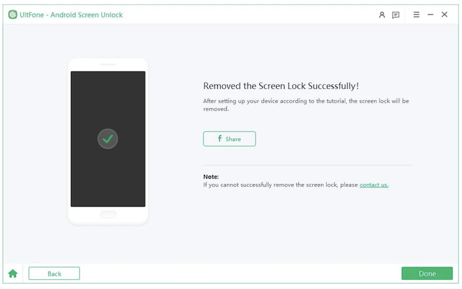Click the 'After setting up your device' description

[305, 105]
